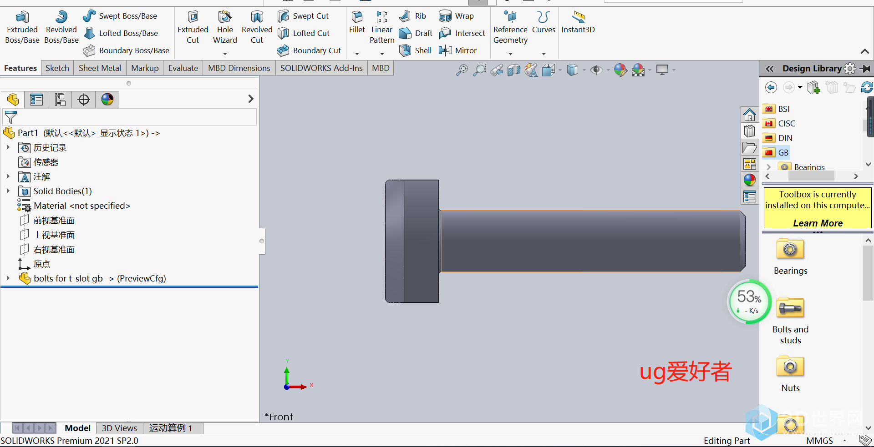Open the FeatureManager Design Tree tab
Screen dimensions: 874x447
tap(13, 99)
